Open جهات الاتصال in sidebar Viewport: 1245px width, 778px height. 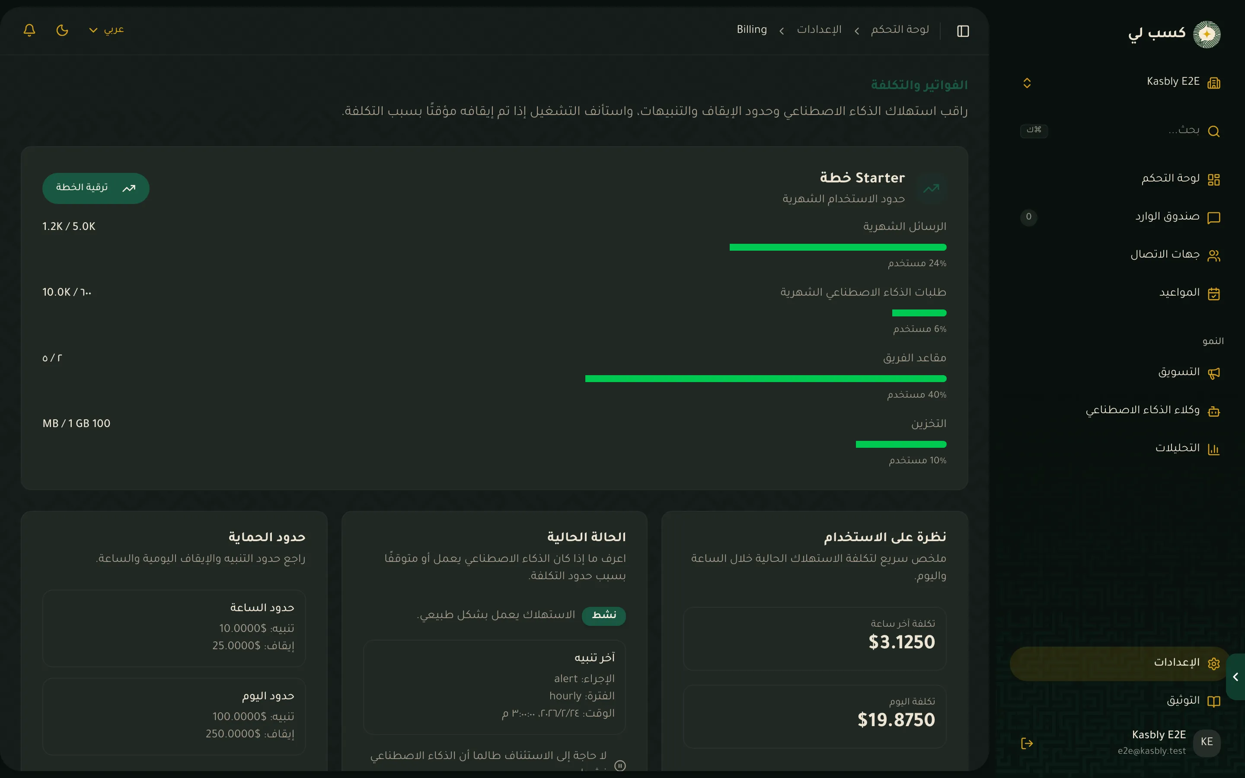tap(1121, 255)
